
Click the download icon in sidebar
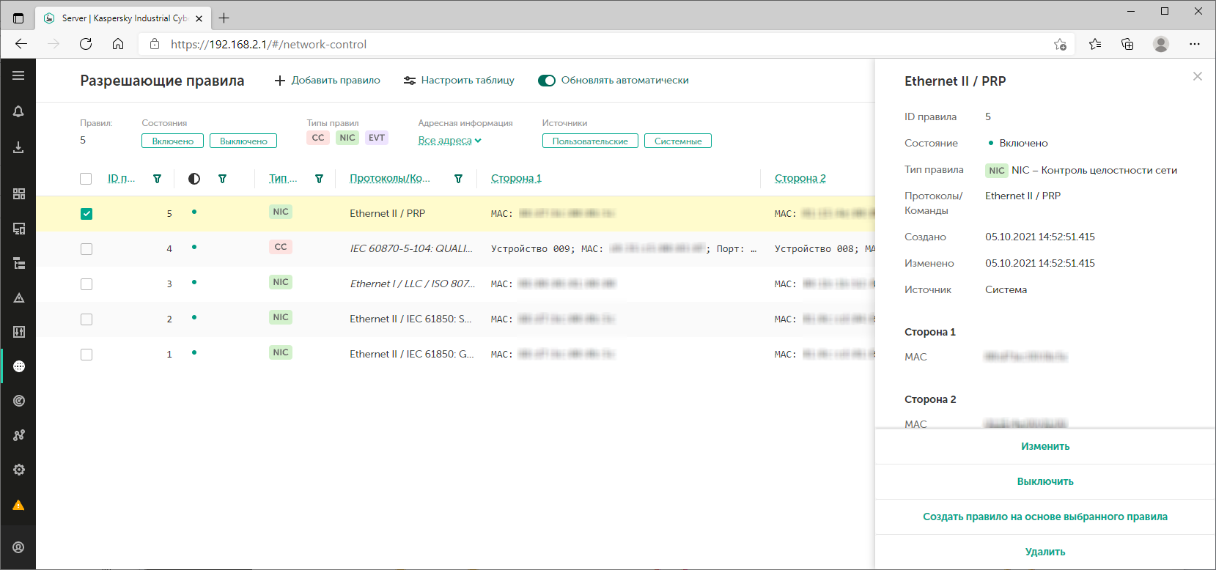(x=18, y=147)
